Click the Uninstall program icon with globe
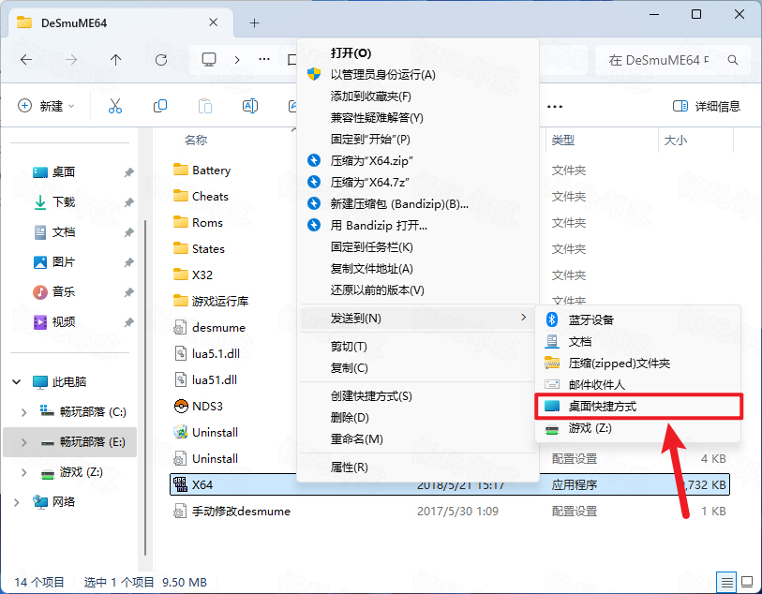The height and width of the screenshot is (594, 762). 181,432
